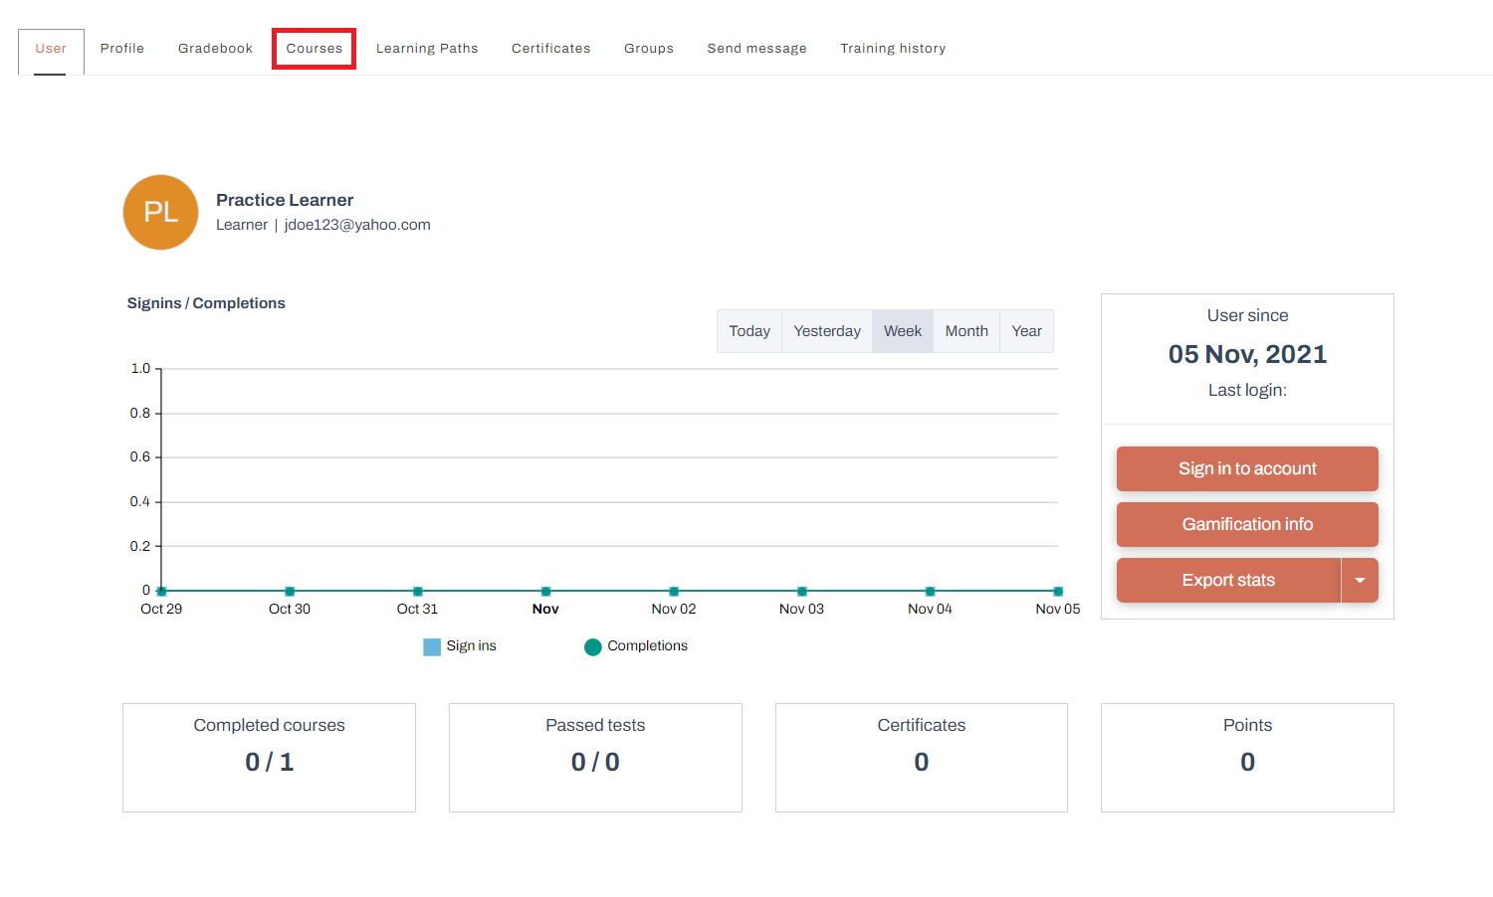
Task: Go to the Courses tab
Action: tap(314, 48)
